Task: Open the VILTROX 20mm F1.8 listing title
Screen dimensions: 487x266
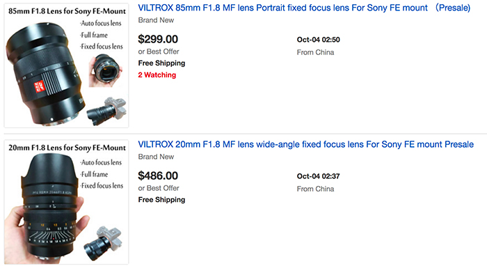Action: pos(305,144)
